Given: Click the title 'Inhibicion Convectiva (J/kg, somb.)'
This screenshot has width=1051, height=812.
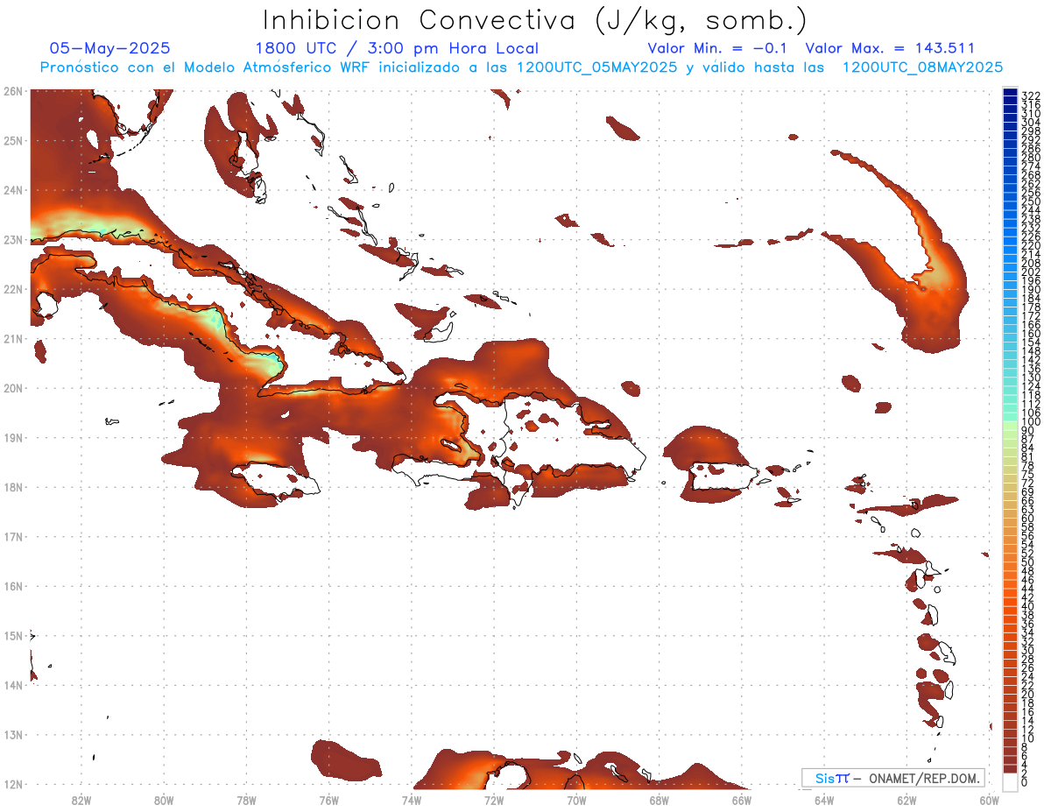Looking at the screenshot, I should click(x=535, y=20).
